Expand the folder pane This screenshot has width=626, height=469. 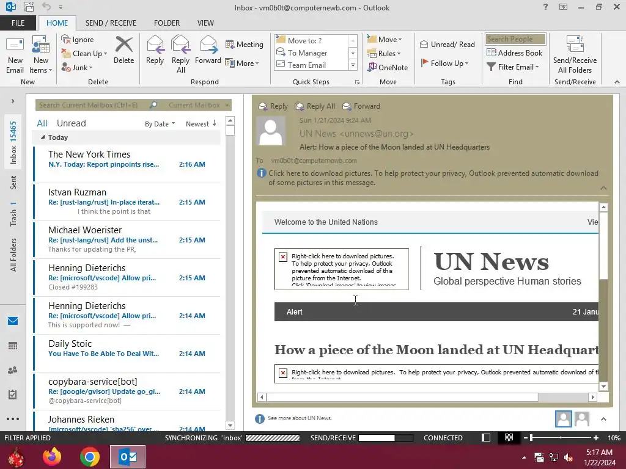13,101
